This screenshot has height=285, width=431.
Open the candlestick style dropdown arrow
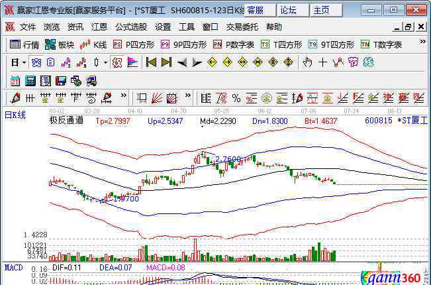click(105, 63)
